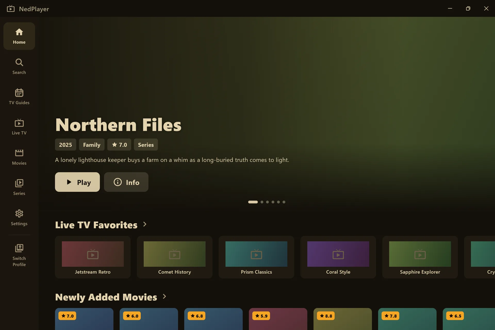Viewport: 495px width, 330px height.
Task: Go to Home in the sidebar
Action: pos(19,36)
